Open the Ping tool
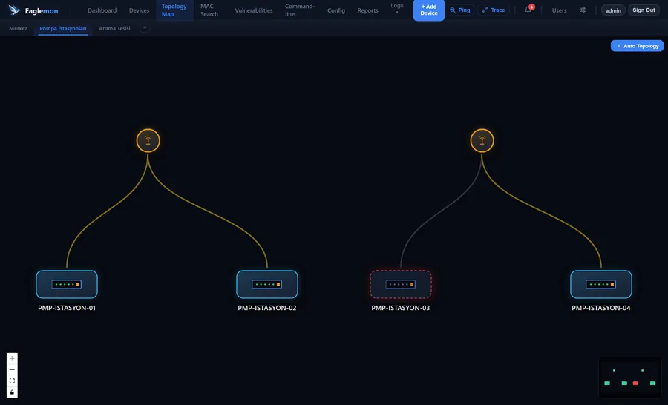 pyautogui.click(x=460, y=10)
